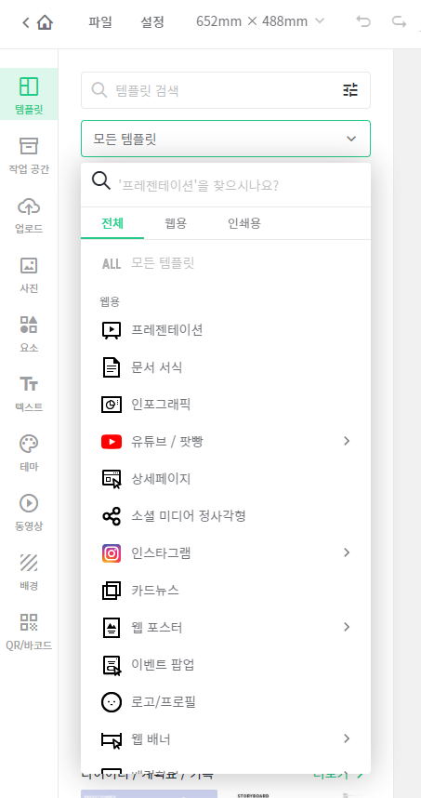
Task: Expand the 웹 배너 submenu arrow
Action: 347,738
